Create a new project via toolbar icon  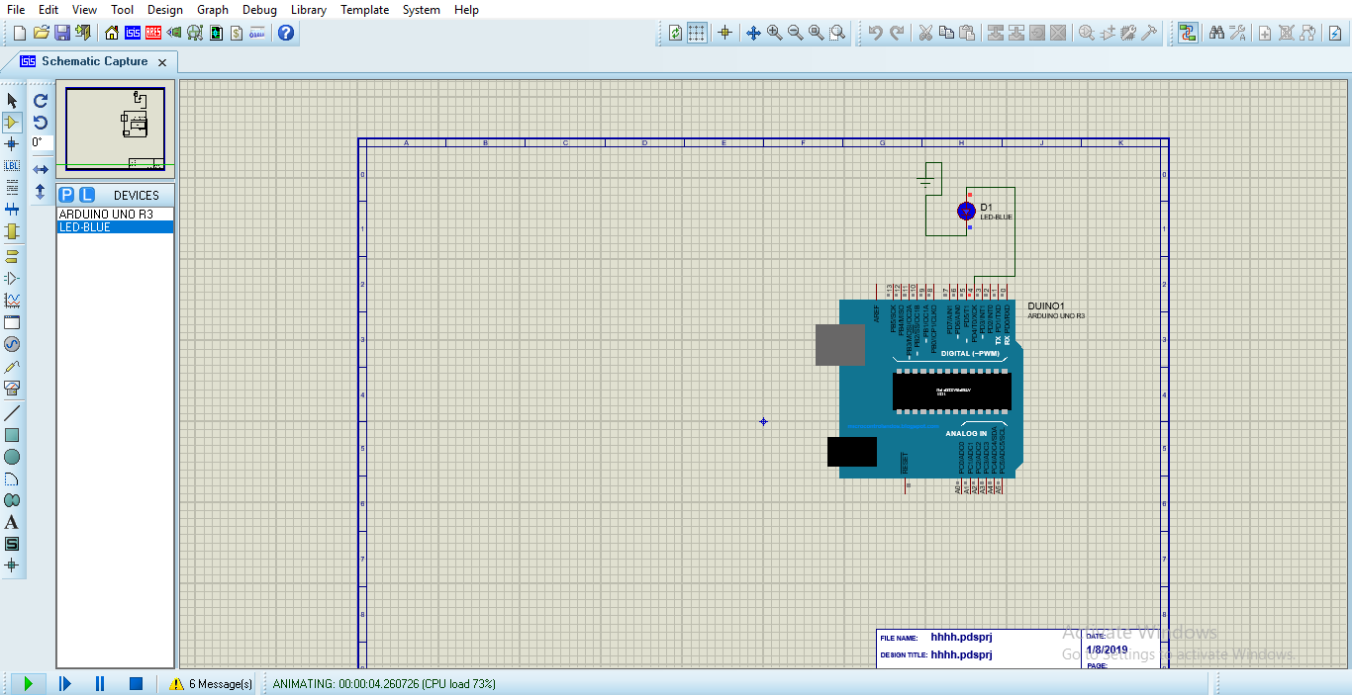click(19, 33)
